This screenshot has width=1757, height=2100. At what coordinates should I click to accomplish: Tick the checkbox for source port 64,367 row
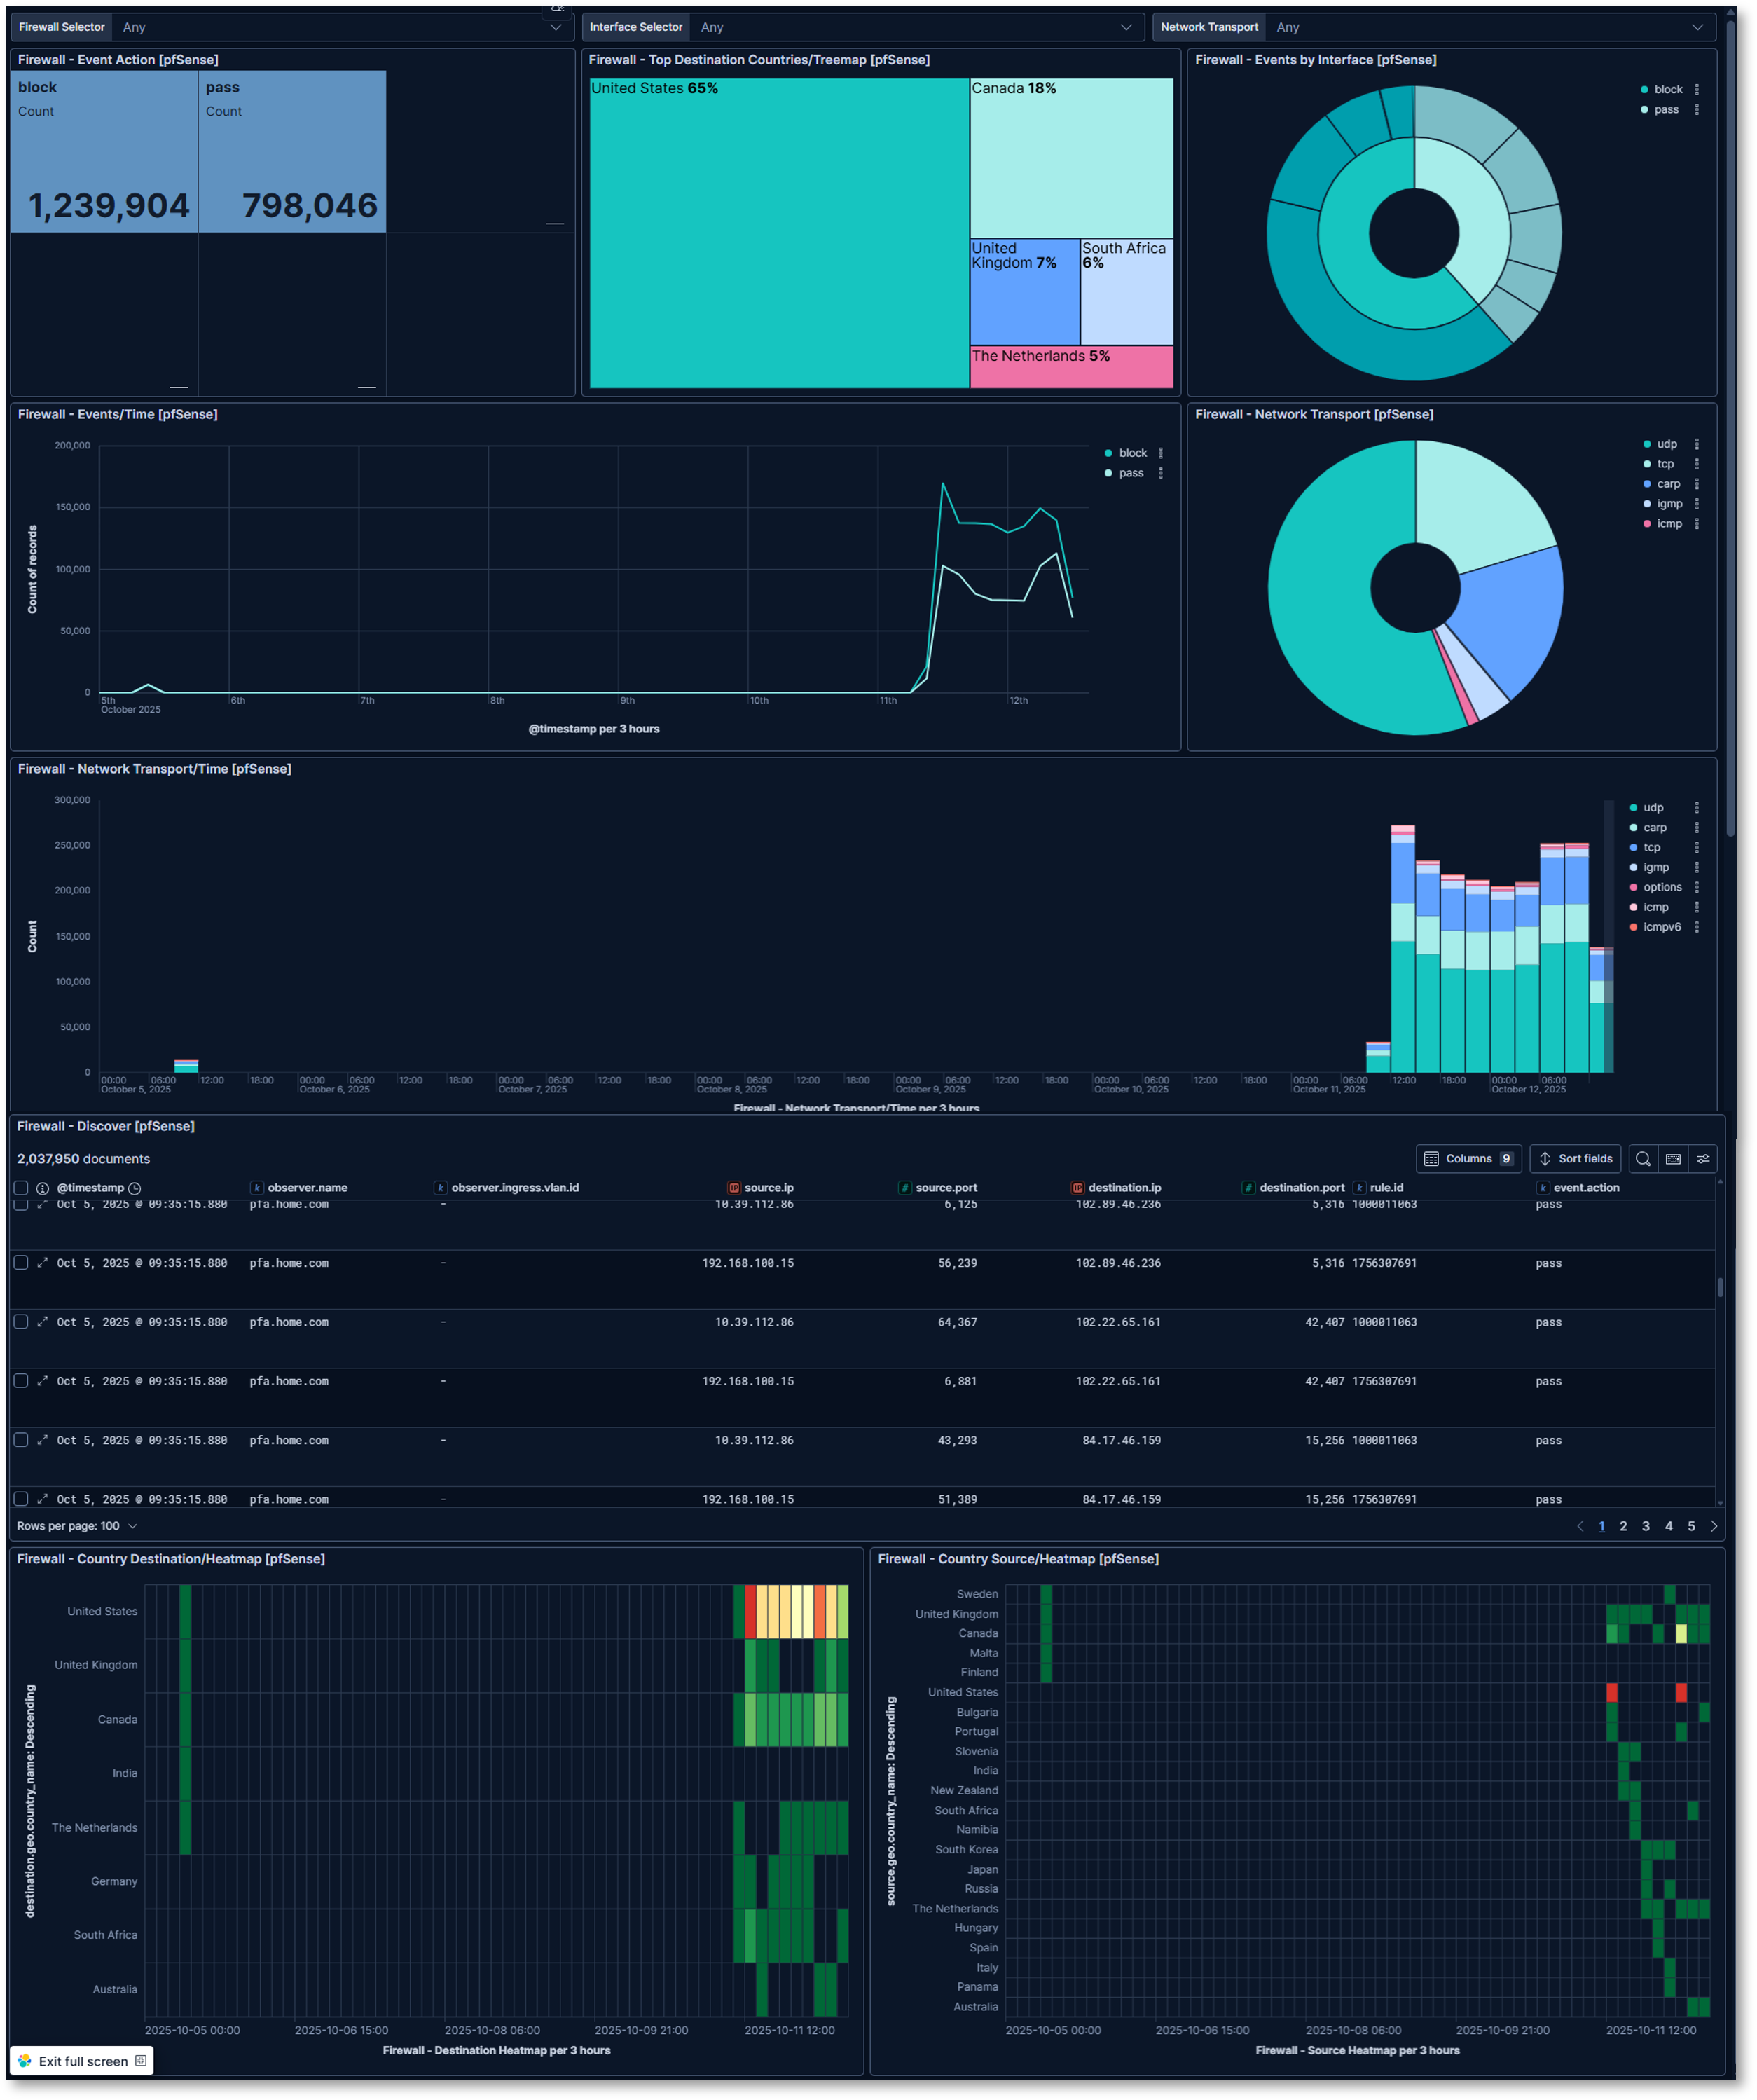coord(21,1322)
